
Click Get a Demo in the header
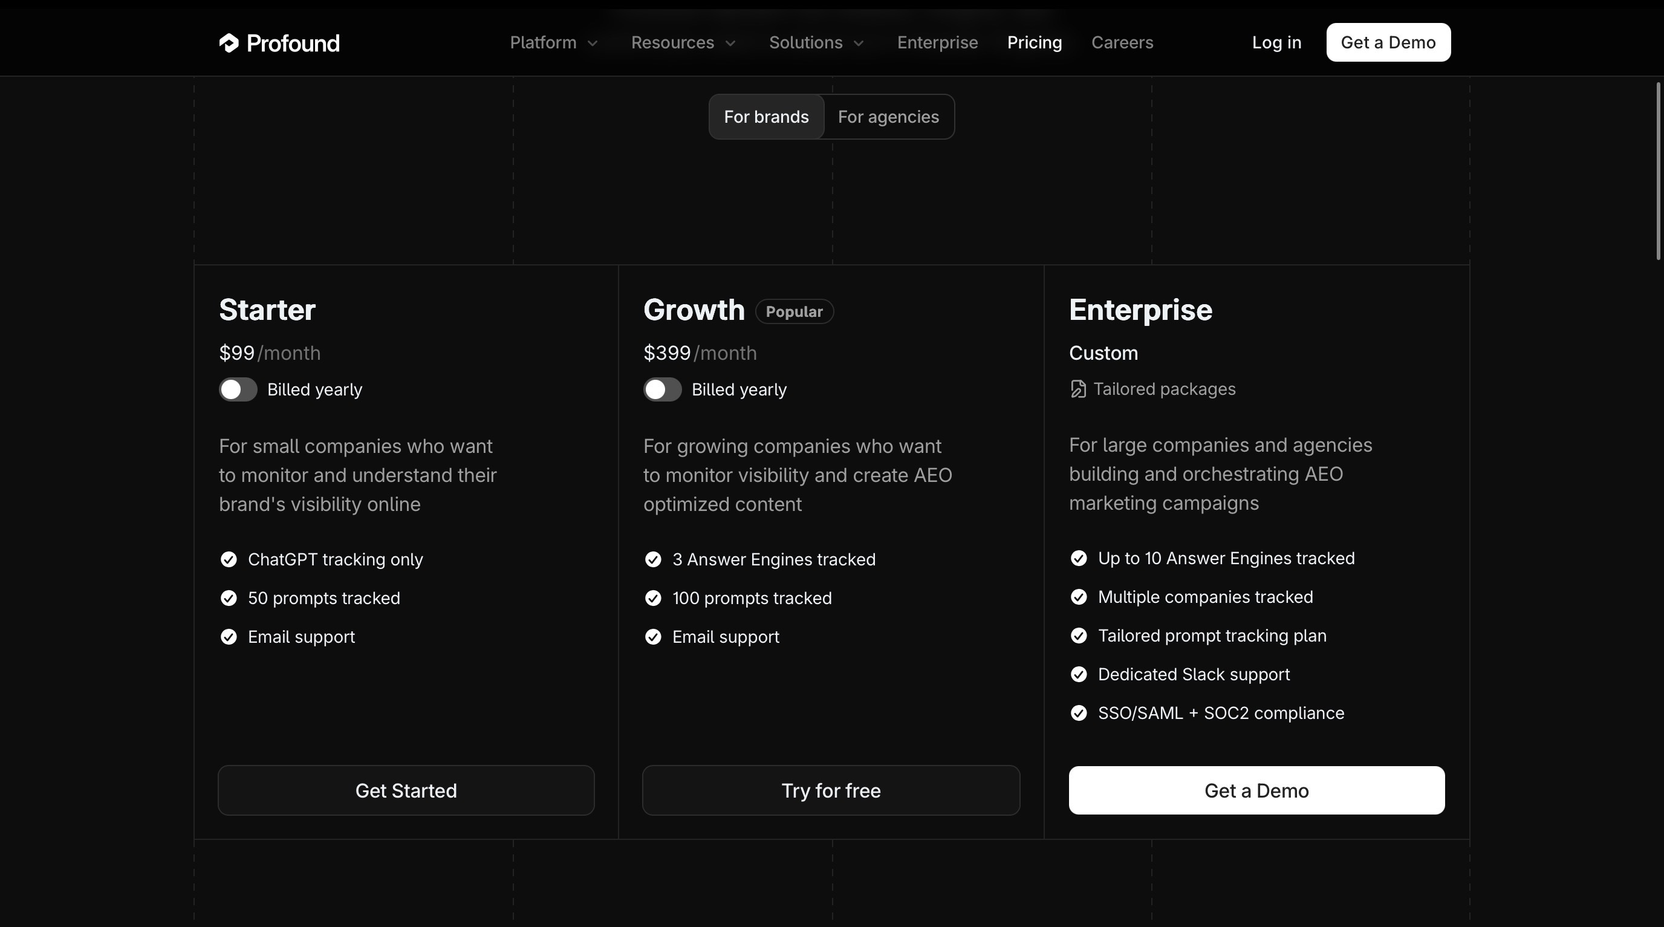pos(1388,43)
